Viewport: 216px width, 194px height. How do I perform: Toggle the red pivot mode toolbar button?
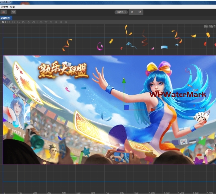tap(4, 12)
